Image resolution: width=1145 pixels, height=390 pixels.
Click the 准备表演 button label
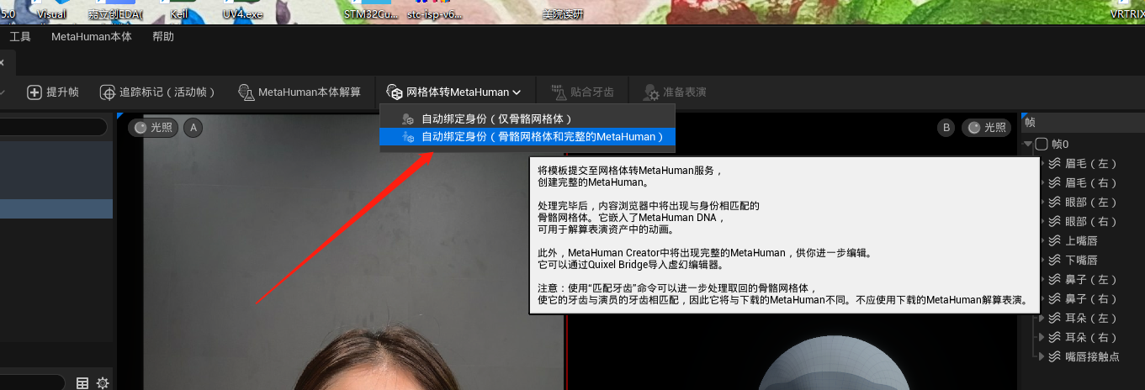pyautogui.click(x=684, y=92)
